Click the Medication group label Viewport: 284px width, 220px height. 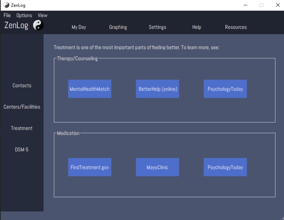tap(68, 133)
